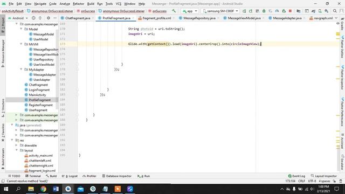
Task: Collapse the MVVM package folder
Action: coord(21,44)
